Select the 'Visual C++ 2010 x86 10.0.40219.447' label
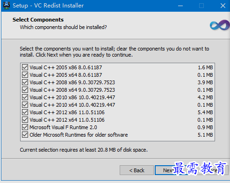Viewport: 230px width, 183px height. (x=72, y=97)
